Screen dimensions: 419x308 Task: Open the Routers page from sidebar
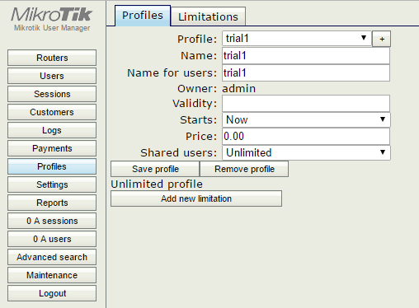(x=52, y=58)
